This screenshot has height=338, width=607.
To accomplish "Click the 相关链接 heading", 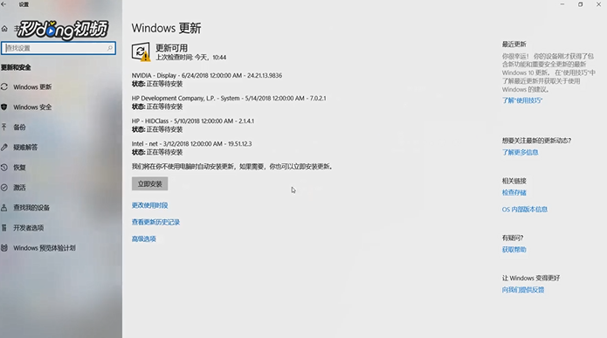I will (x=514, y=181).
